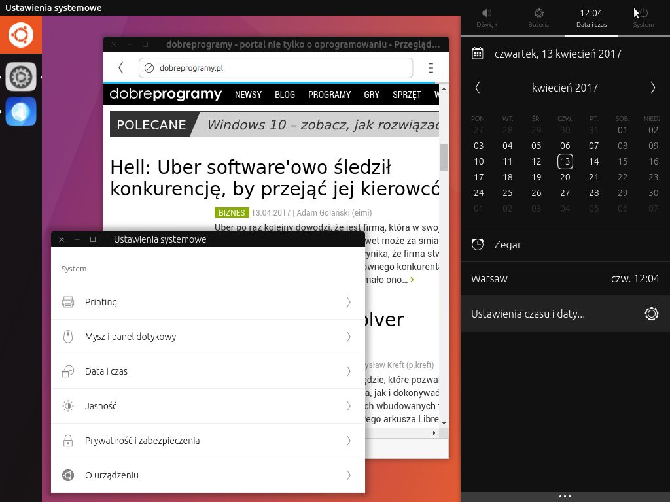Switch to the Bateria battery indicator

(538, 18)
